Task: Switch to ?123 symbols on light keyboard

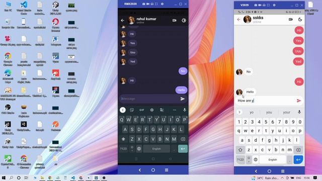Action: (240, 159)
